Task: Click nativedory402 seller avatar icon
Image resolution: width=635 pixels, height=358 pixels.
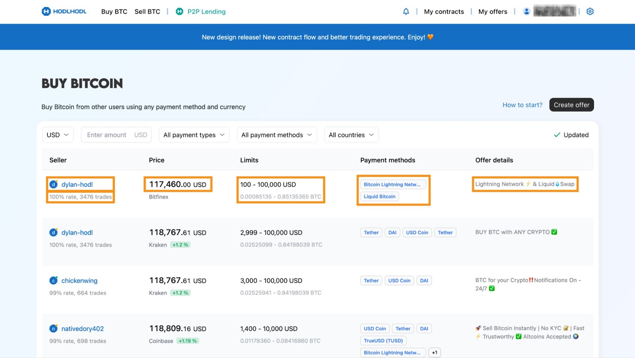Action: coord(54,329)
